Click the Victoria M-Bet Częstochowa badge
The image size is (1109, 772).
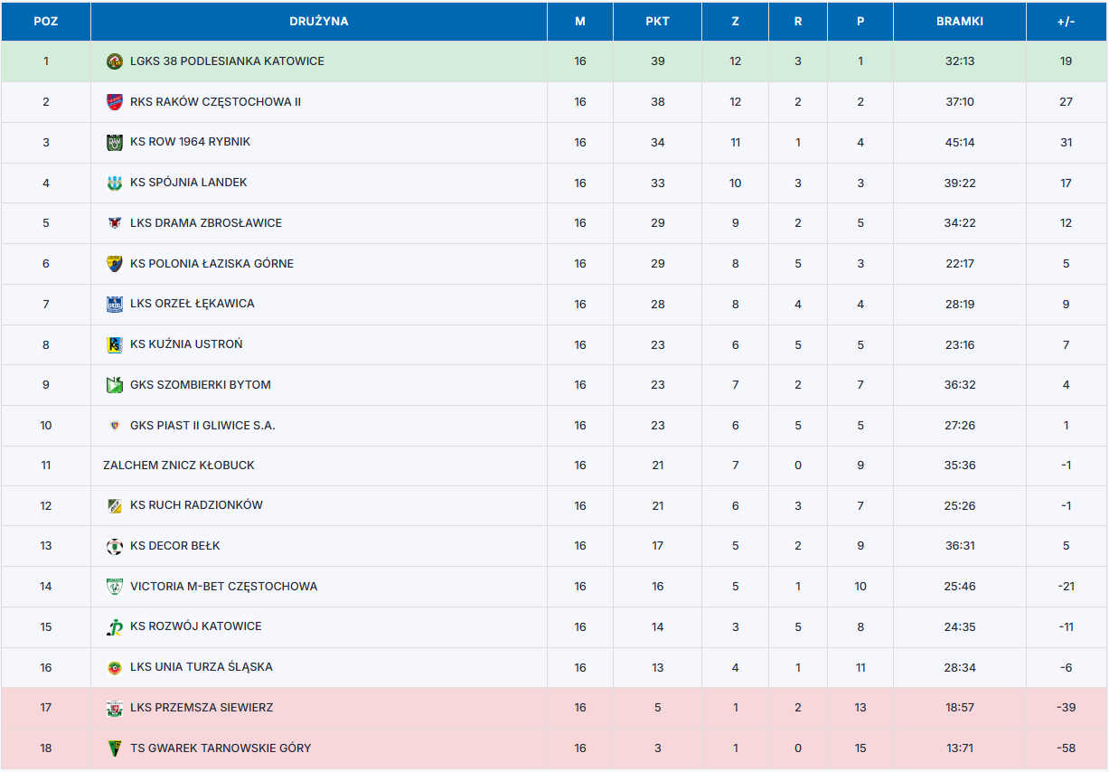[114, 587]
